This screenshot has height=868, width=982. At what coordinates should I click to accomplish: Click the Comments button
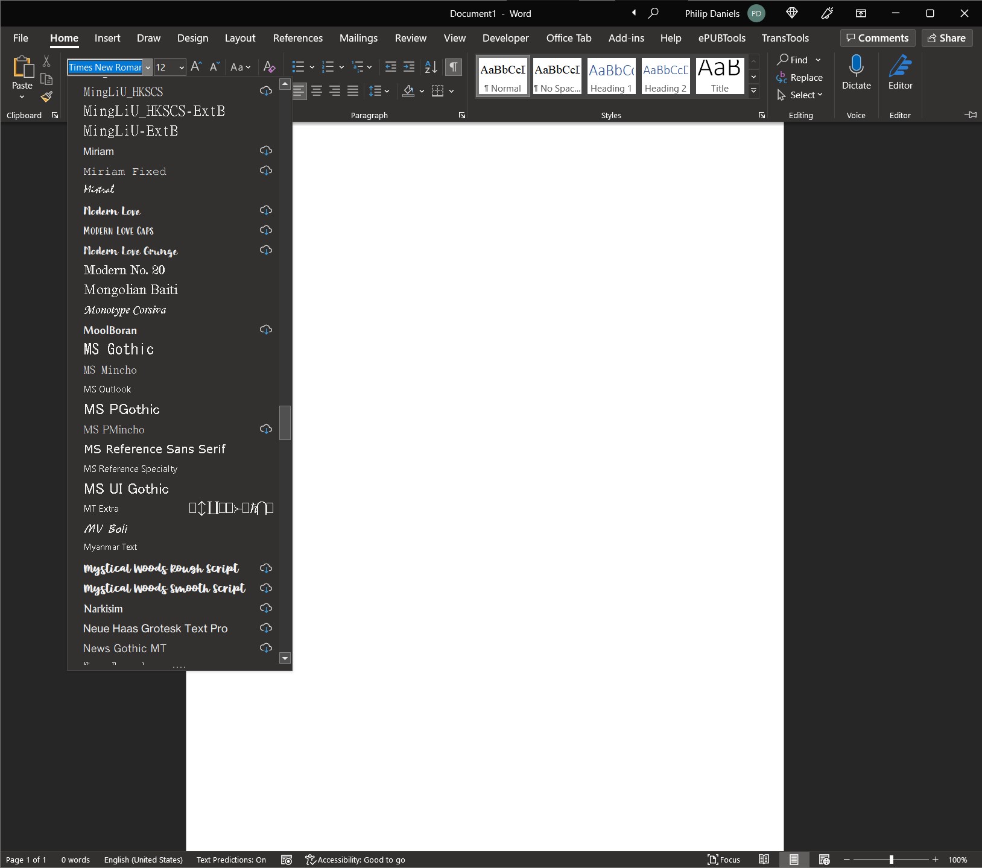point(878,38)
